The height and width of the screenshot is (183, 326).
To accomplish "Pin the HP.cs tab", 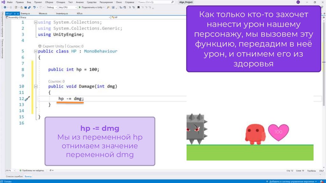I will pyautogui.click(x=15, y=13).
